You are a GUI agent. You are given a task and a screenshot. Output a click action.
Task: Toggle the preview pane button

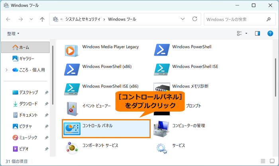click(x=257, y=33)
